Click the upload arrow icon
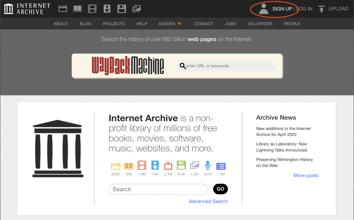Image resolution: width=354 pixels, height=220 pixels. coord(322,9)
